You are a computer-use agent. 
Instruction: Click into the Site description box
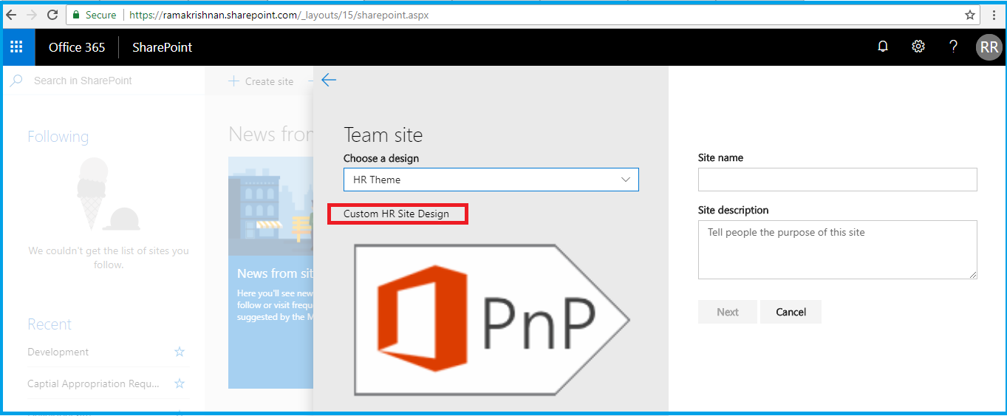[837, 250]
